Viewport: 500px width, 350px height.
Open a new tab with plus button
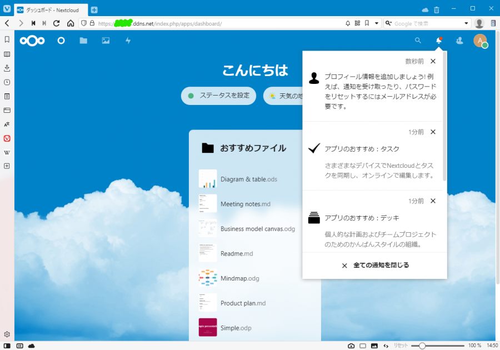click(94, 9)
